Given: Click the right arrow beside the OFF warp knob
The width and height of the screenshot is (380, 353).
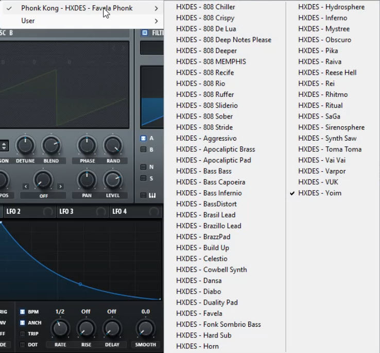Looking at the screenshot, I should (x=60, y=186).
